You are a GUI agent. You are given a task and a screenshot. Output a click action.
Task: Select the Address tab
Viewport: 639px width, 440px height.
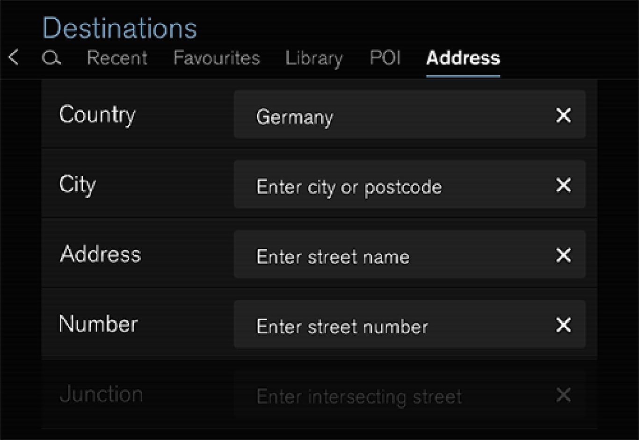click(463, 58)
